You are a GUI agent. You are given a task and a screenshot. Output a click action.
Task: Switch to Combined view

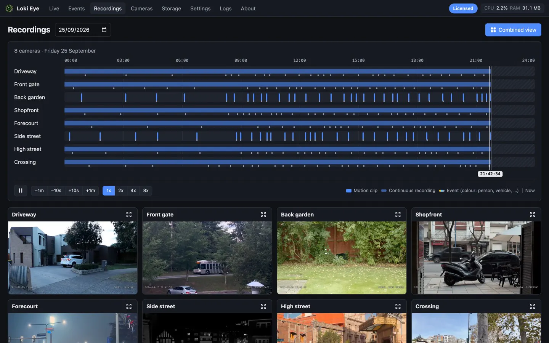click(x=513, y=30)
